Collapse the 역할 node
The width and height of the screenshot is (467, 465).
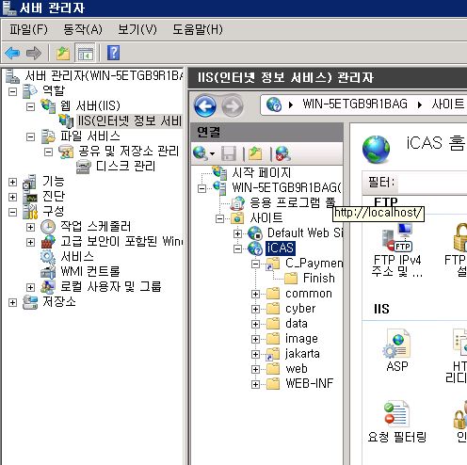(12, 91)
